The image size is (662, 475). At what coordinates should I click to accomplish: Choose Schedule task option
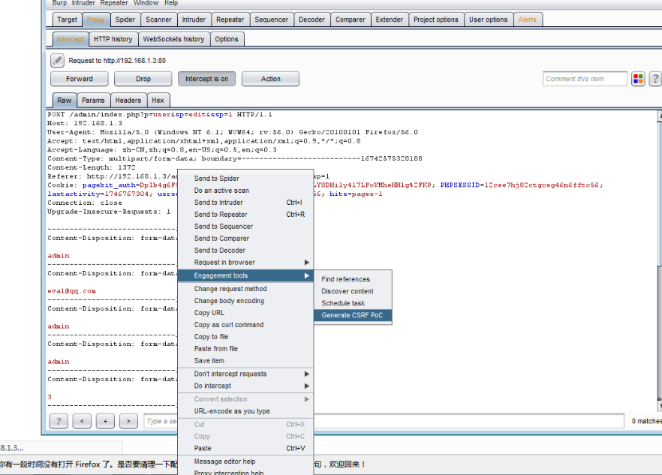353,303
